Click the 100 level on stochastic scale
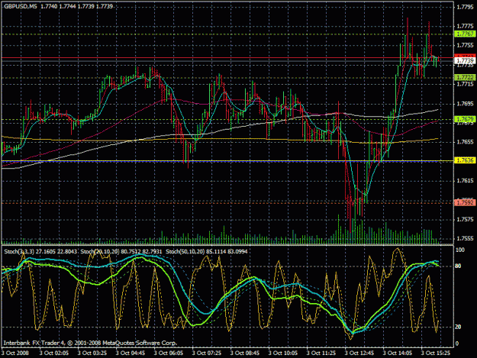The width and height of the screenshot is (477, 358). point(460,250)
